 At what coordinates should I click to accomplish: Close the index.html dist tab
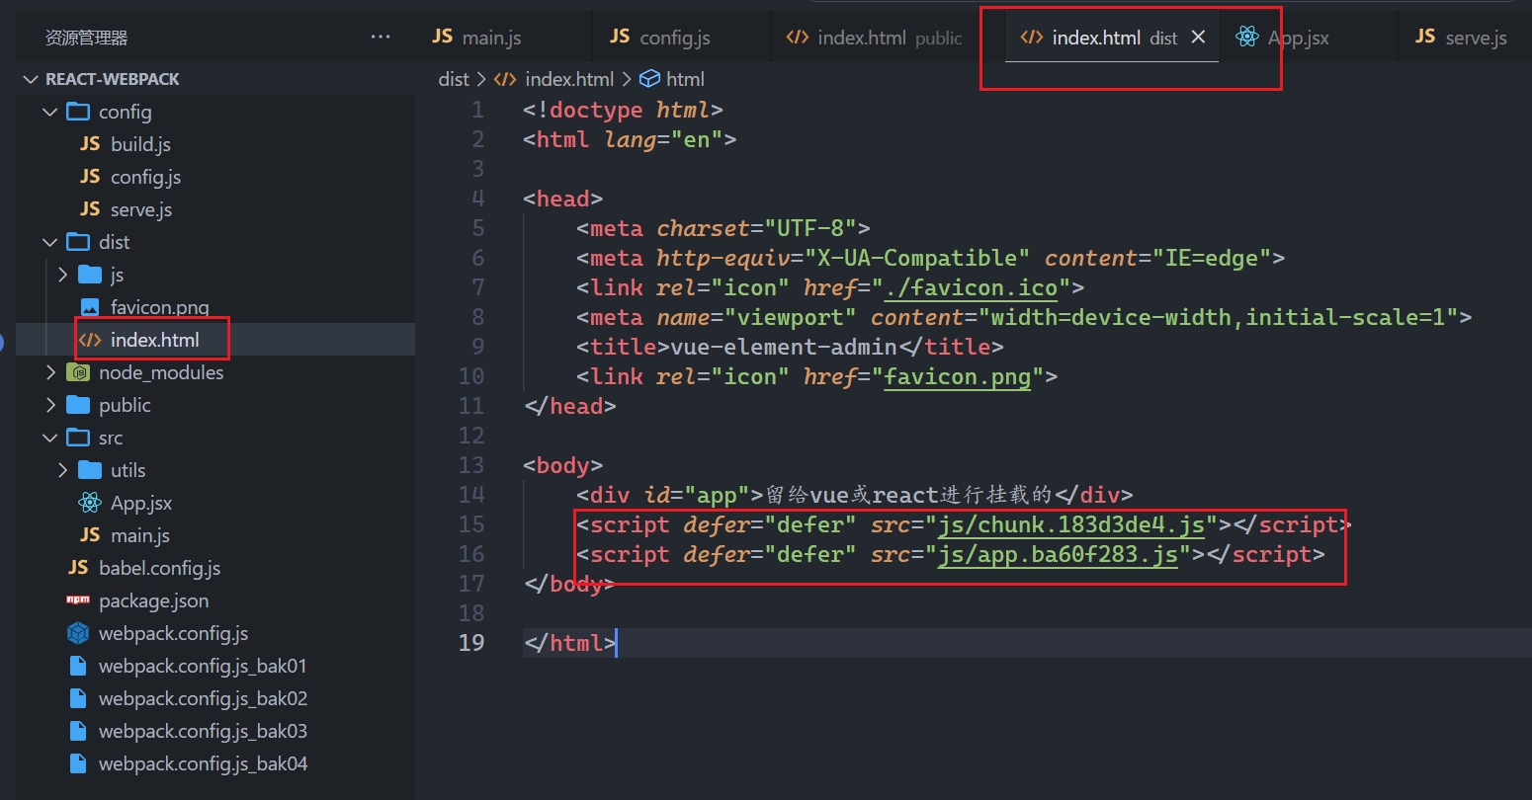pos(1198,38)
